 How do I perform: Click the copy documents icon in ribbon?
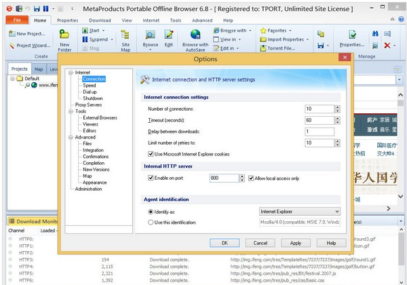click(321, 33)
